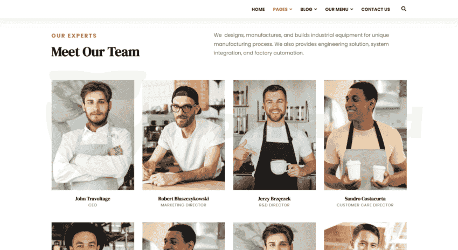
Task: Click the Customer Care Director label
Action: [365, 205]
